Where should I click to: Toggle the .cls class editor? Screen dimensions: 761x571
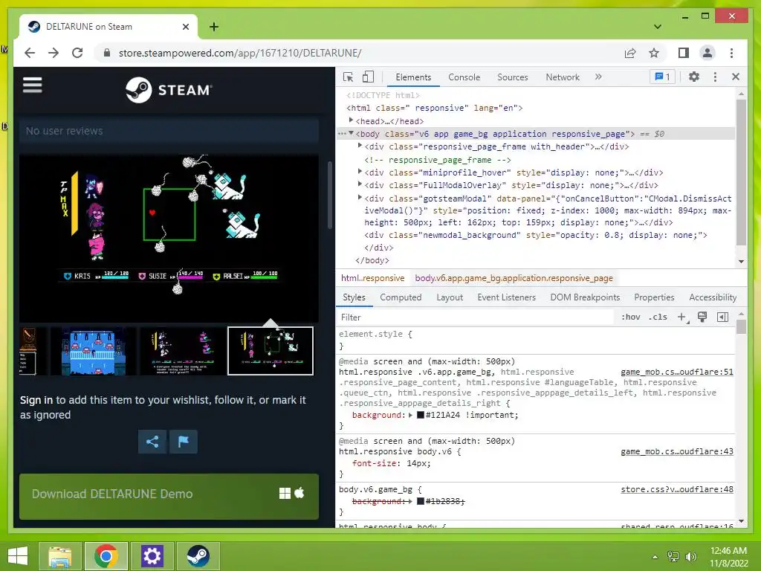[658, 317]
